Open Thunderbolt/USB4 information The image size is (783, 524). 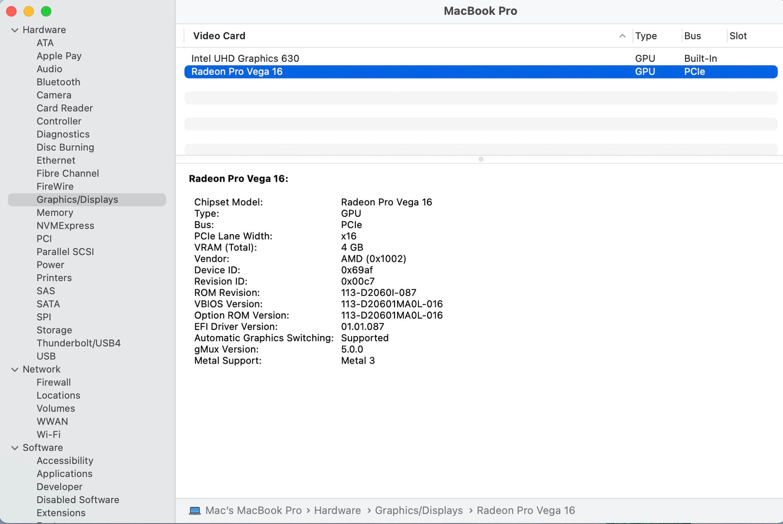click(79, 344)
